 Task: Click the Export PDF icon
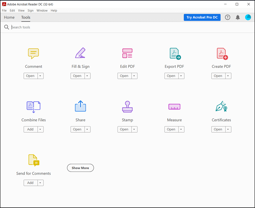point(174,54)
